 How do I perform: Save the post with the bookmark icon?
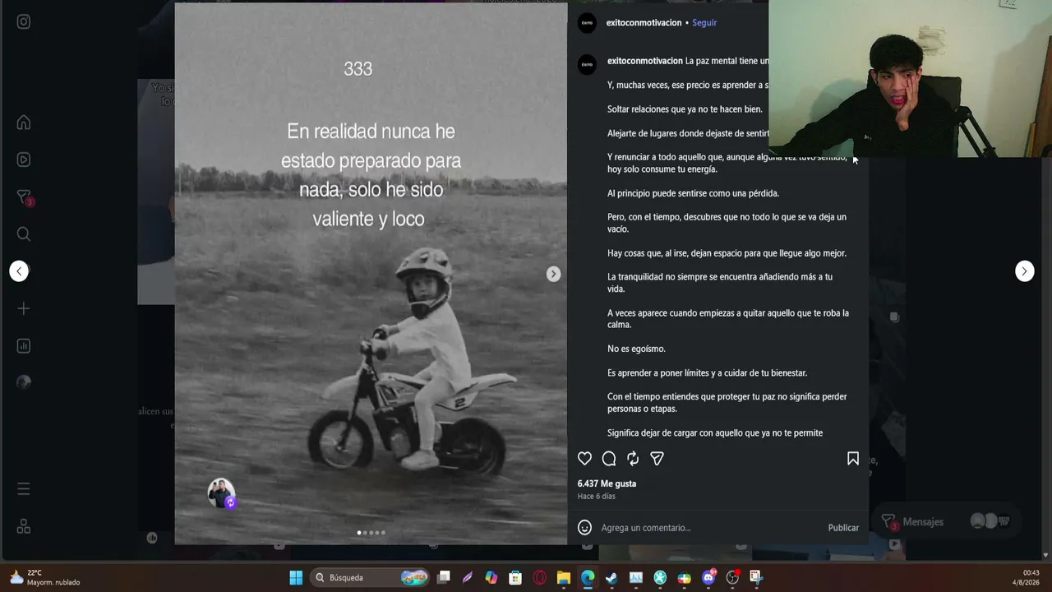click(853, 459)
